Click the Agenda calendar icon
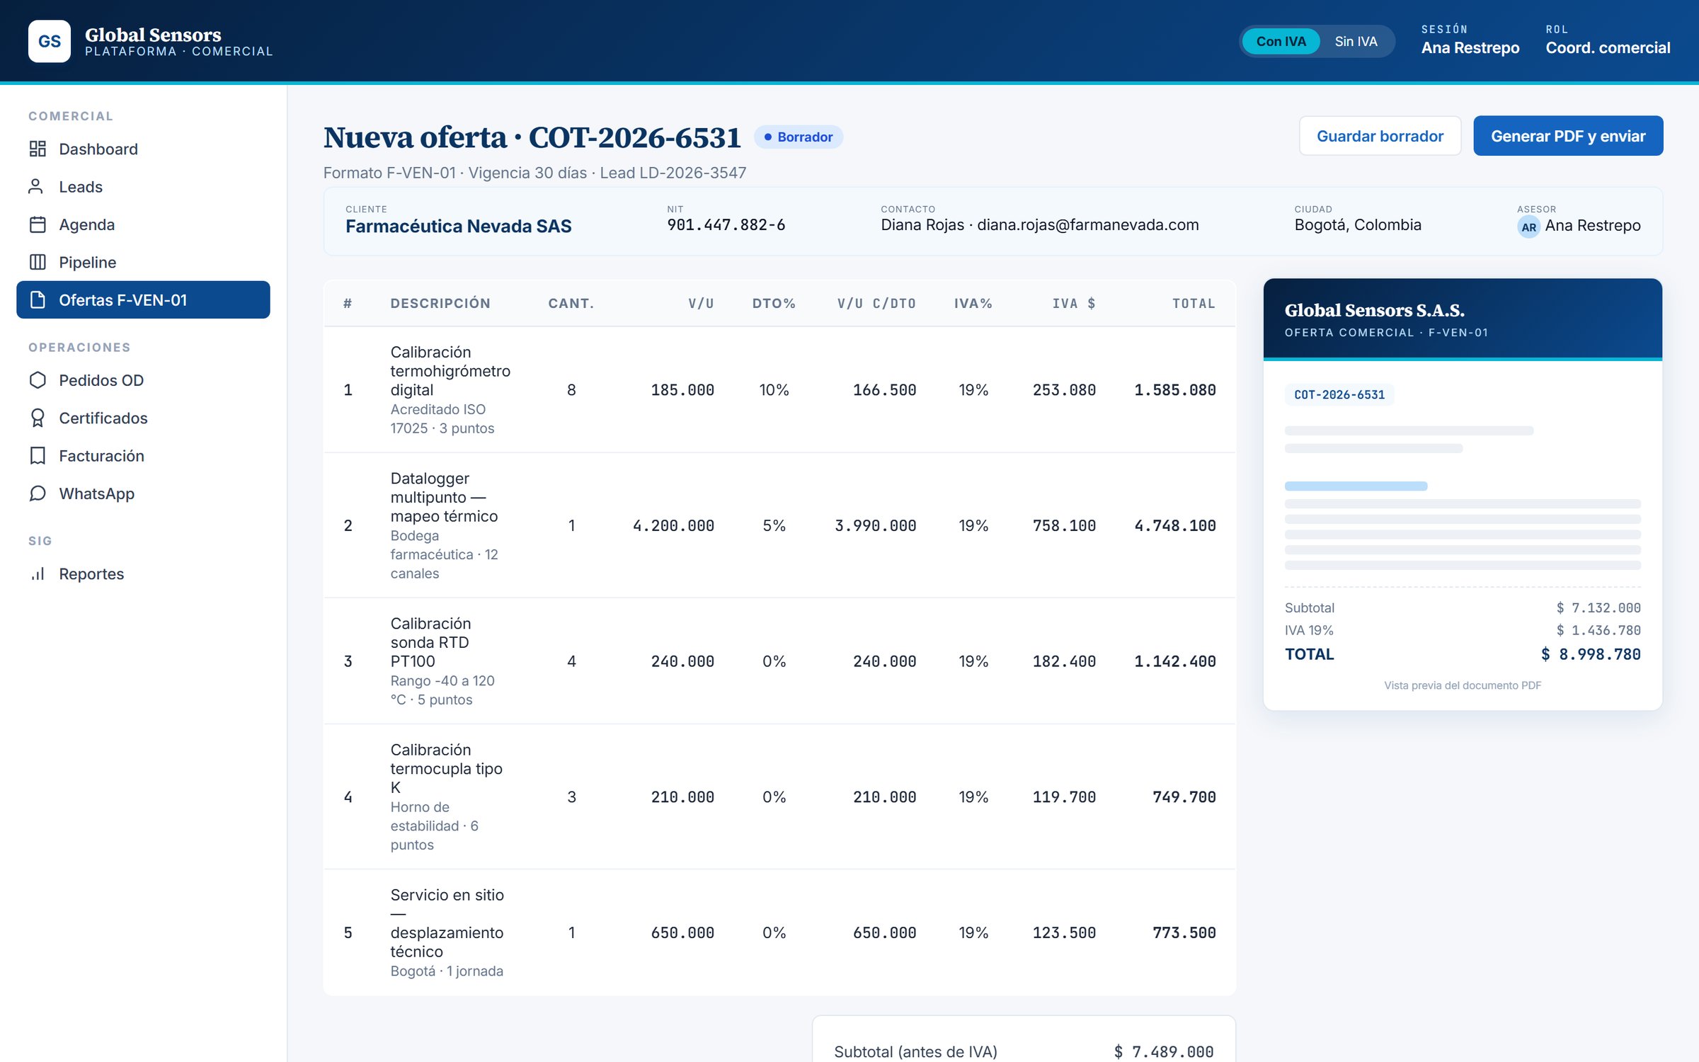Image resolution: width=1699 pixels, height=1062 pixels. click(x=38, y=224)
